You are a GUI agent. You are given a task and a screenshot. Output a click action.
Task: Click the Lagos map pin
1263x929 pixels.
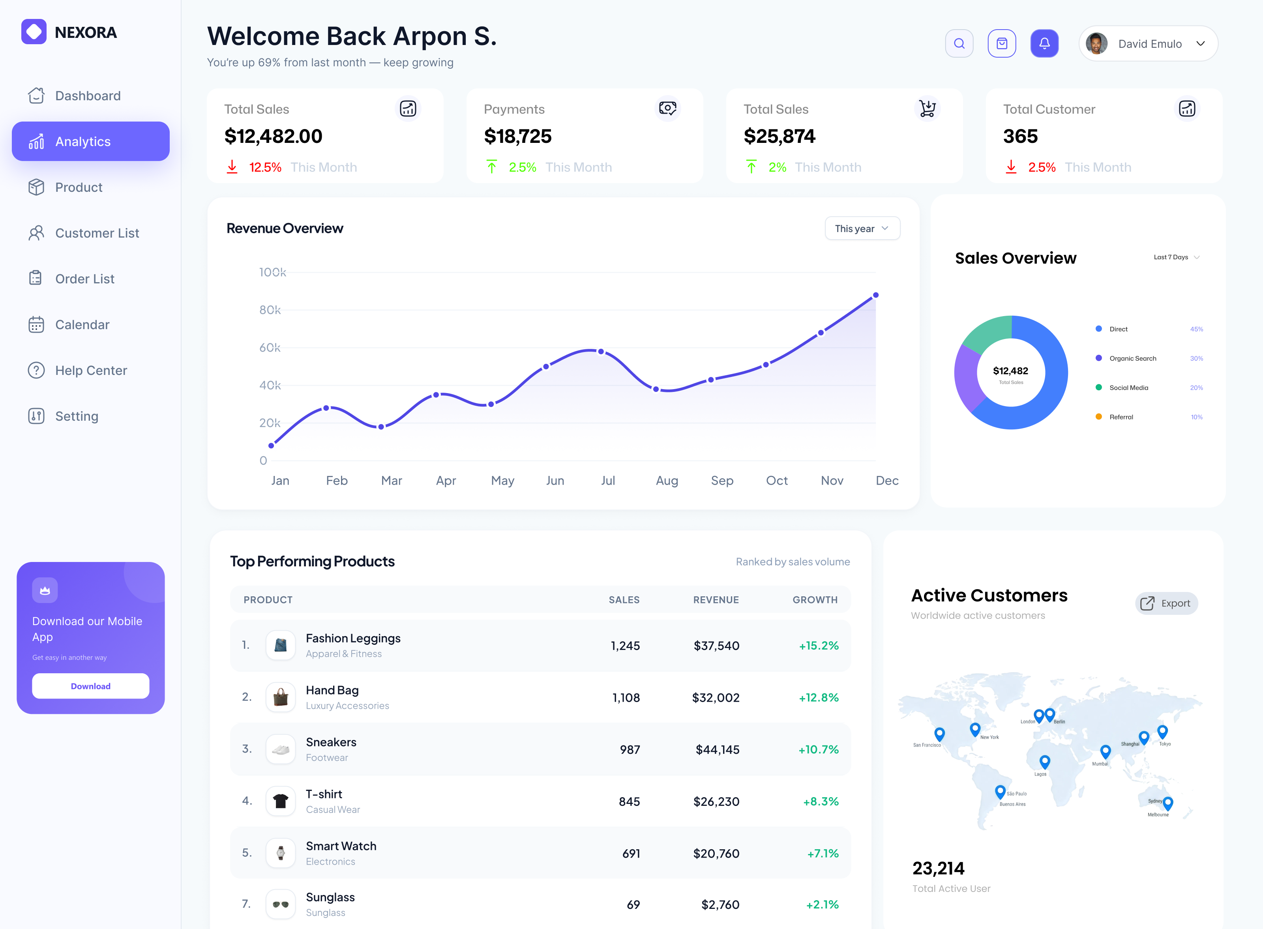click(1044, 762)
